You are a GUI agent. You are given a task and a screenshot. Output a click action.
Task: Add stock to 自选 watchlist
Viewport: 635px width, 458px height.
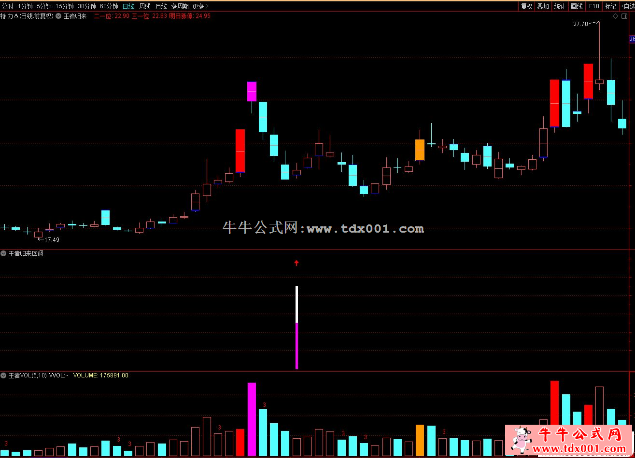627,6
